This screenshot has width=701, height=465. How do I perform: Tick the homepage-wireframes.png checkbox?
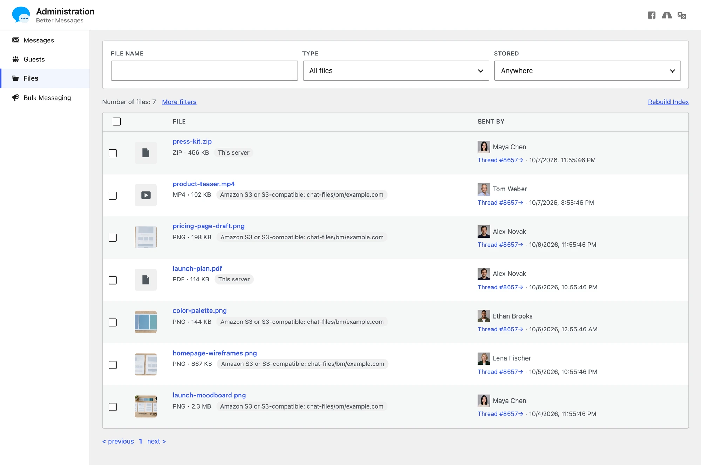click(x=113, y=365)
